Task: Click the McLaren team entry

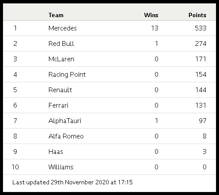Action: [61, 59]
